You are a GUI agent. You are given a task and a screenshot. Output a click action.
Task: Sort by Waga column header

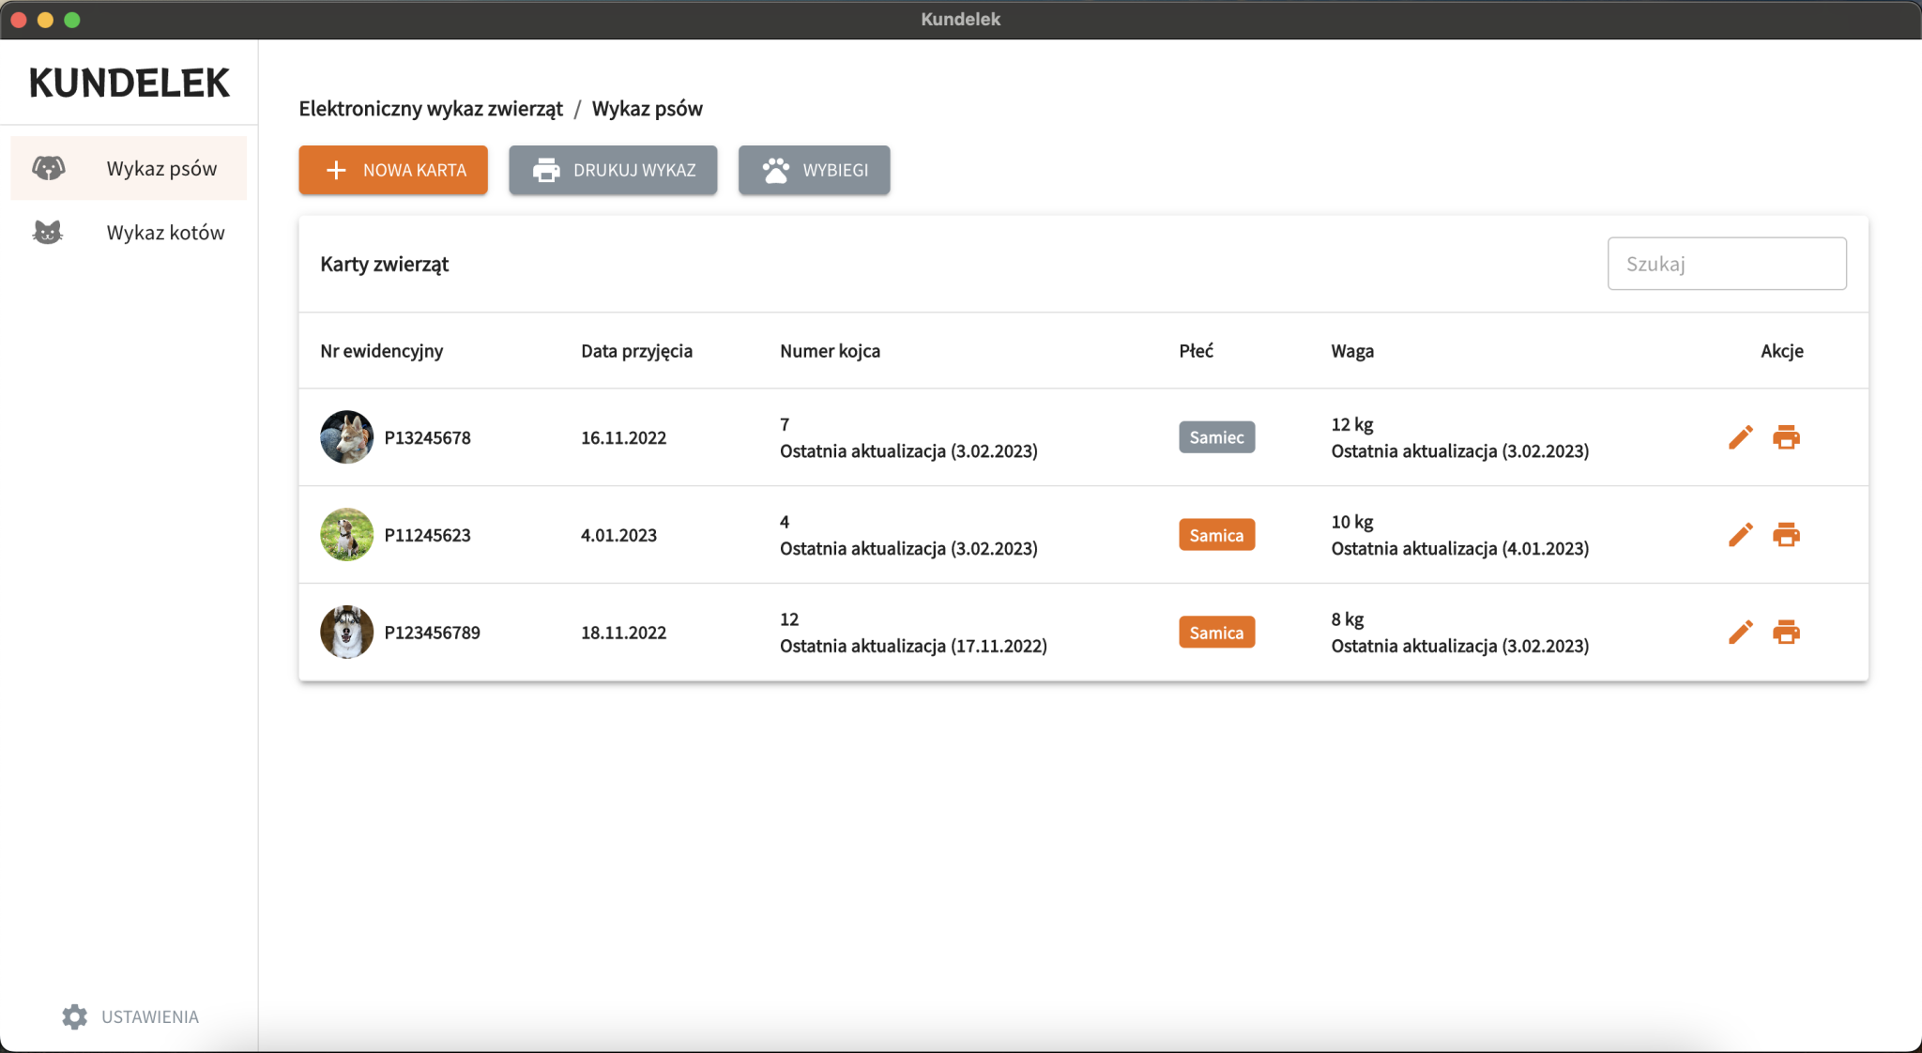click(1352, 351)
